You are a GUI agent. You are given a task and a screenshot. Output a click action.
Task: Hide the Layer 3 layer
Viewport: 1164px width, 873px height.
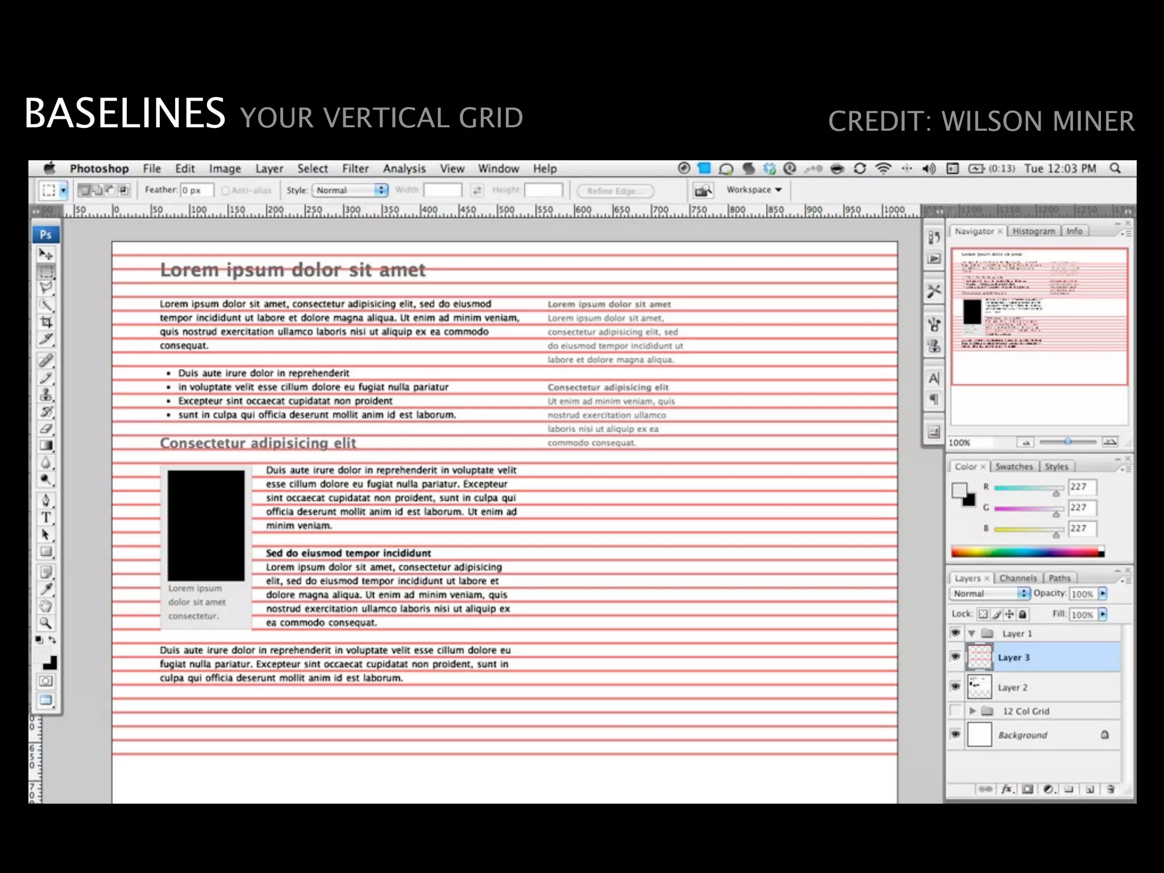(x=955, y=657)
